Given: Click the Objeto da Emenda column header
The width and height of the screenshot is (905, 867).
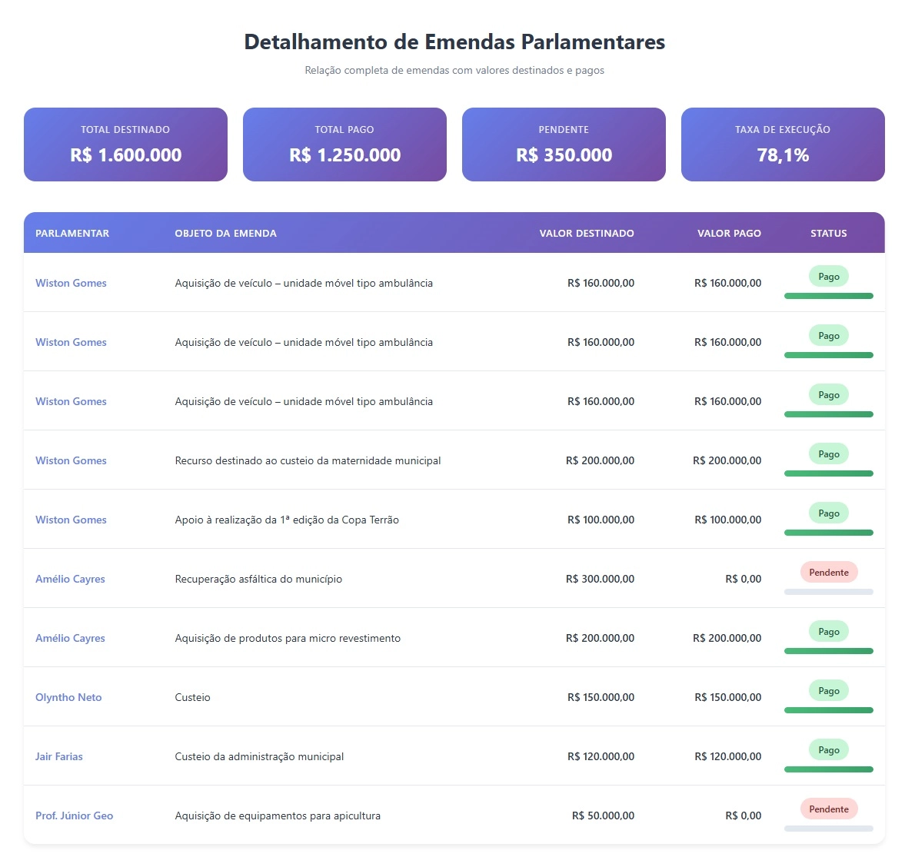Looking at the screenshot, I should pyautogui.click(x=225, y=233).
